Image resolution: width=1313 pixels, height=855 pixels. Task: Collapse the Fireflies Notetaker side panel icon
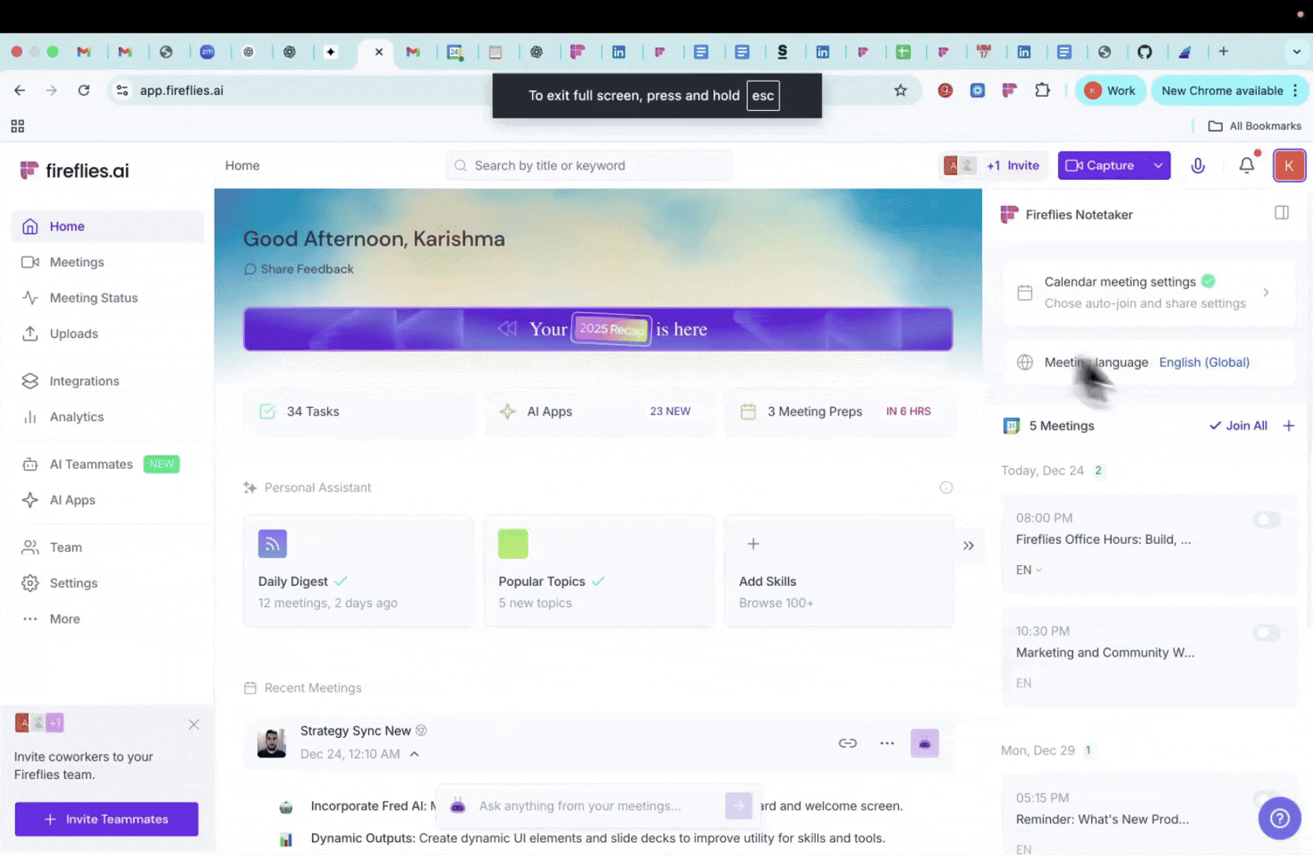click(1282, 213)
